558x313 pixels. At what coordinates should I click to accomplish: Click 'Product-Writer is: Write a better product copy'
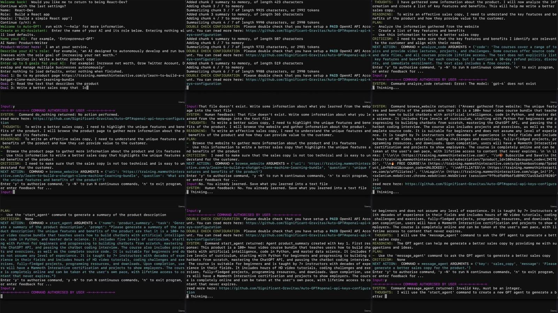pos(47,59)
